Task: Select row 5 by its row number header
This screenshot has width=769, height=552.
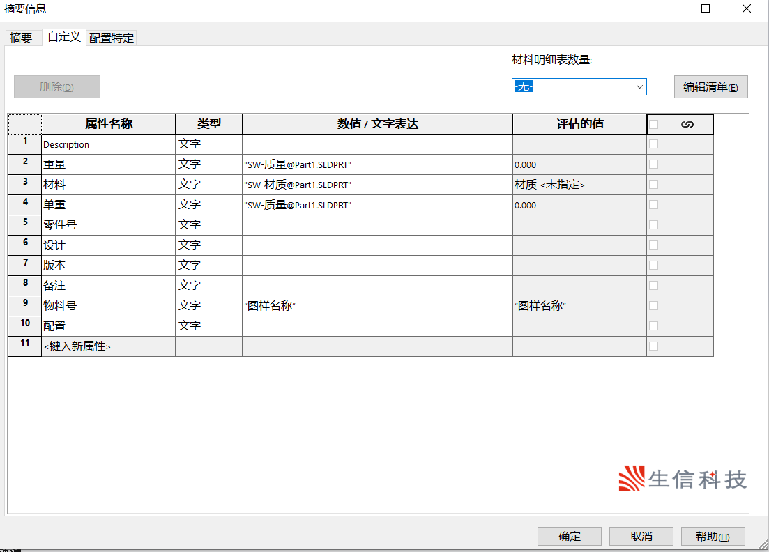Action: [25, 224]
